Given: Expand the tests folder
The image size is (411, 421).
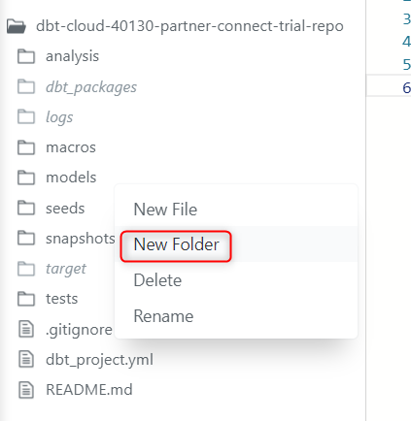Looking at the screenshot, I should (x=61, y=299).
